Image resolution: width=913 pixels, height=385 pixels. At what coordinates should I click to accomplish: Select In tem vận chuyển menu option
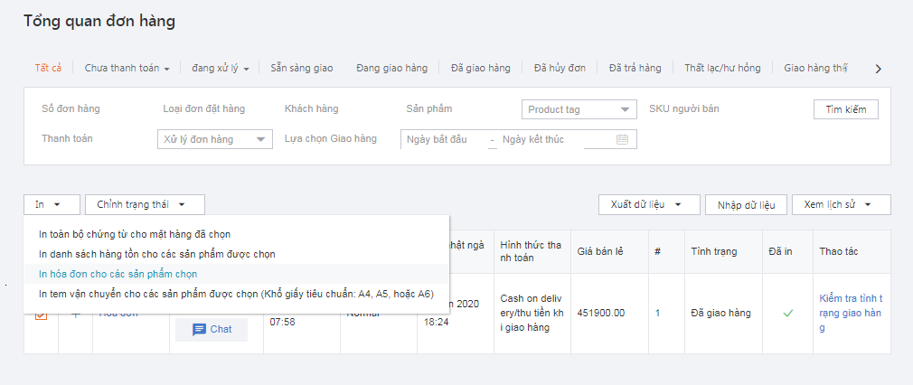click(235, 293)
